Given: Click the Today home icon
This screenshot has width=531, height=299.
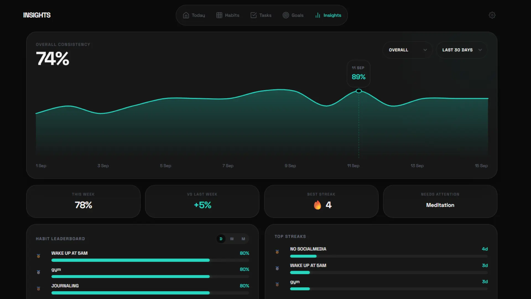Looking at the screenshot, I should pos(186,15).
